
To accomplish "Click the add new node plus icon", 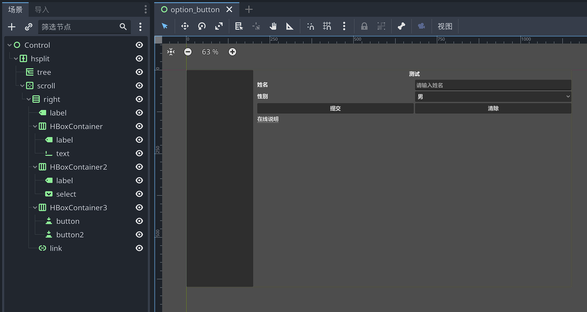I will pos(11,27).
